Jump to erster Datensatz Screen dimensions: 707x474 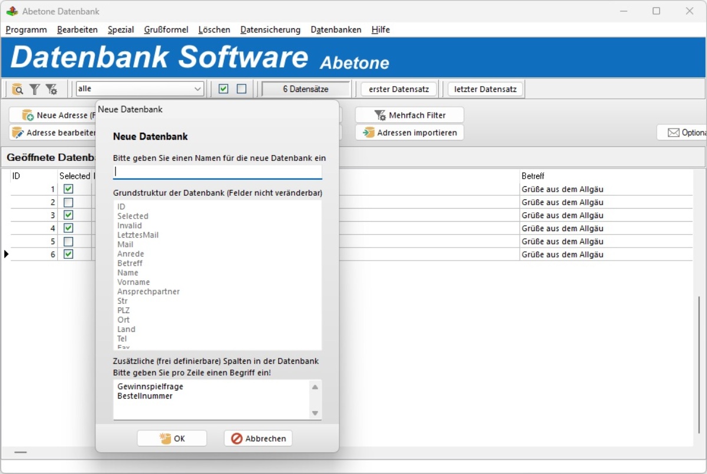[399, 89]
